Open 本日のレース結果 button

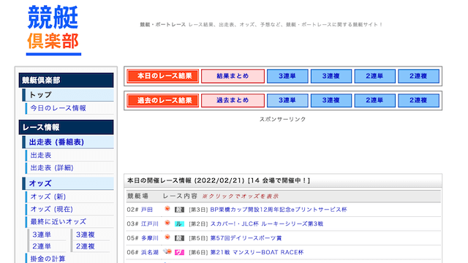point(162,76)
